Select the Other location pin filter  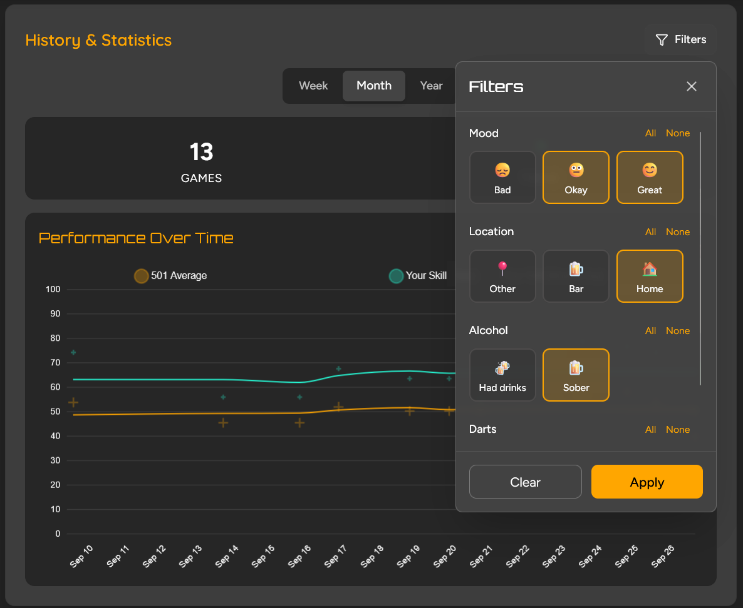pos(502,276)
